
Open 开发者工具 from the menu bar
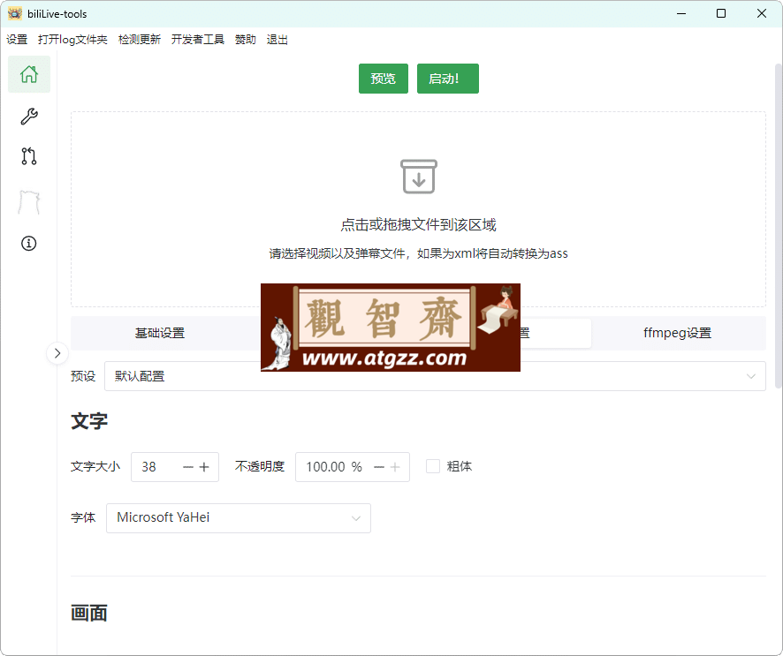point(198,40)
